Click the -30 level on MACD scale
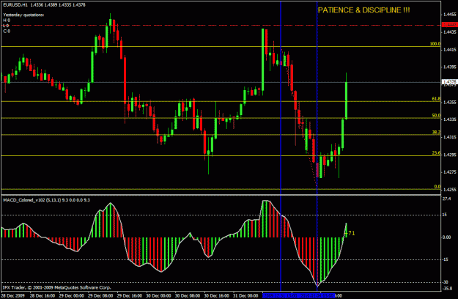Image resolution: width=458 pixels, height=299 pixels. click(445, 282)
